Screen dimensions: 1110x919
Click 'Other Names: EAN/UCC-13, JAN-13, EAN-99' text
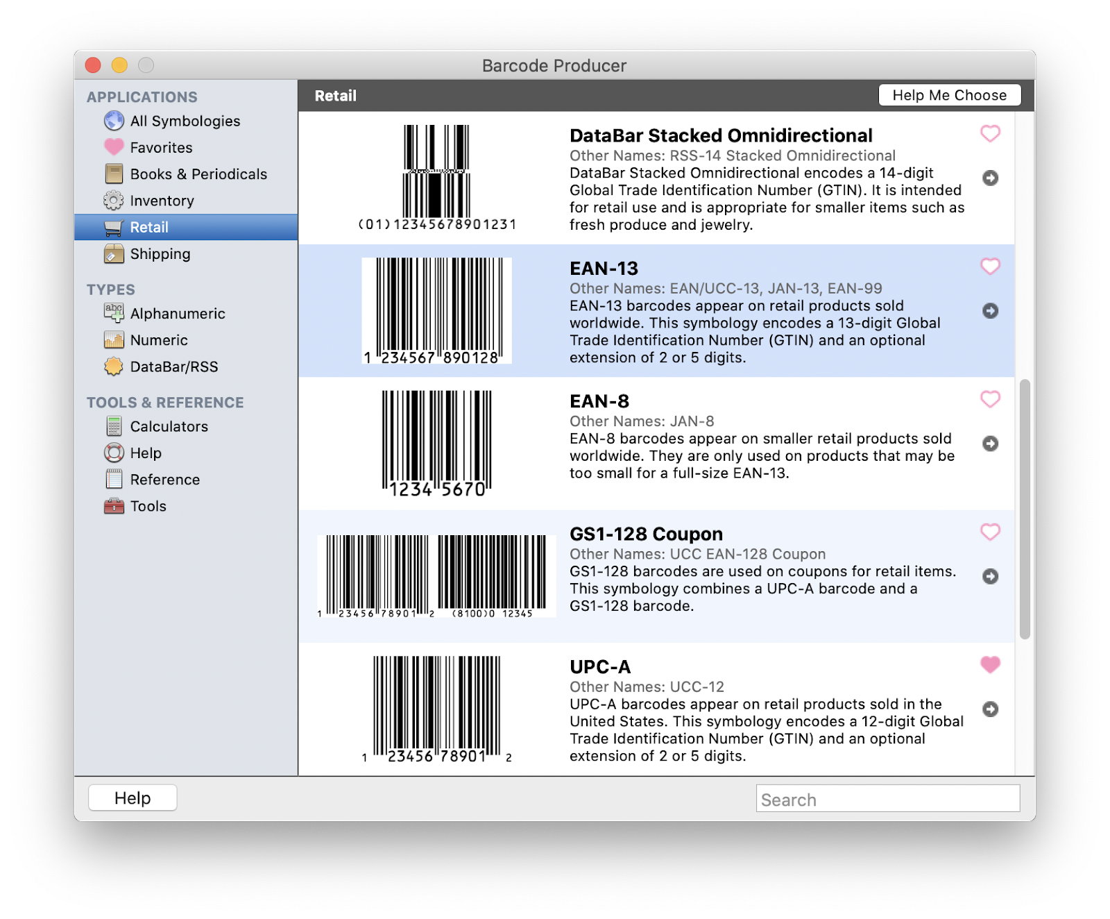click(x=726, y=288)
